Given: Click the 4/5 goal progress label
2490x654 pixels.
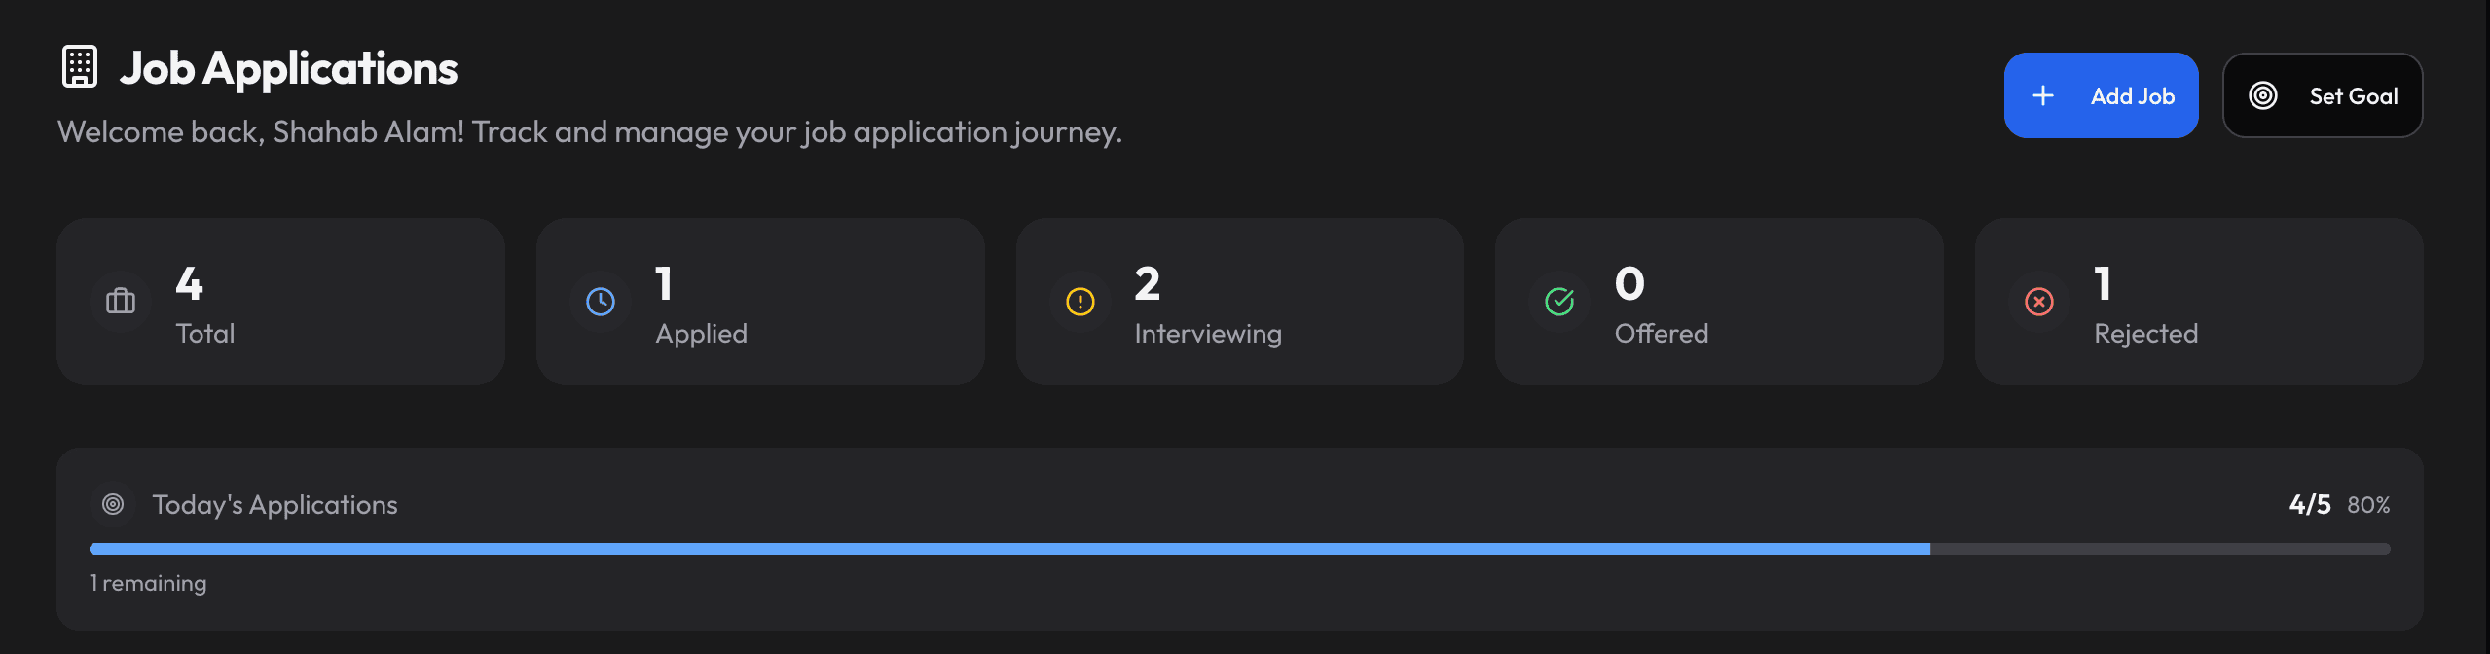Looking at the screenshot, I should click(x=2309, y=504).
